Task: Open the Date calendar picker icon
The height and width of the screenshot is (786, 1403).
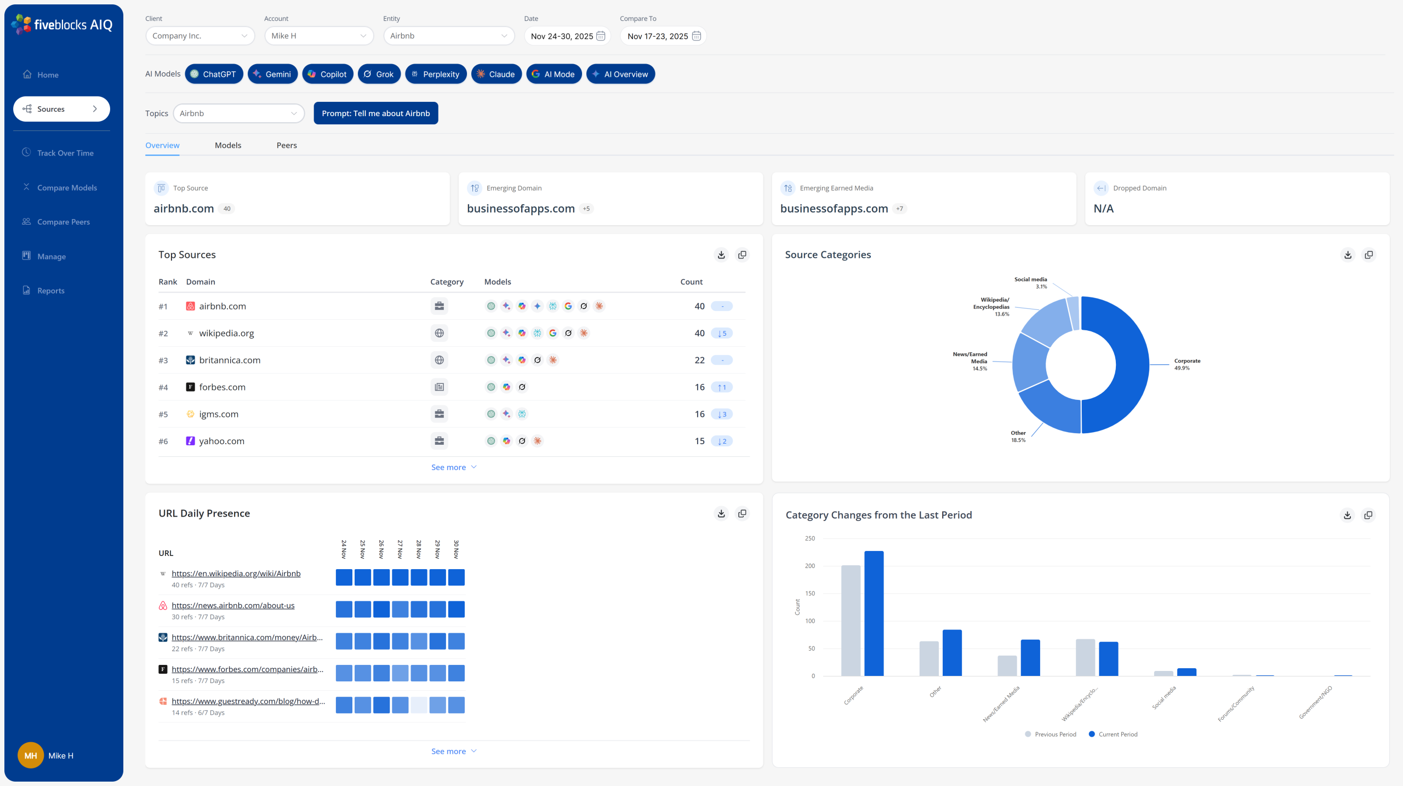Action: 601,36
